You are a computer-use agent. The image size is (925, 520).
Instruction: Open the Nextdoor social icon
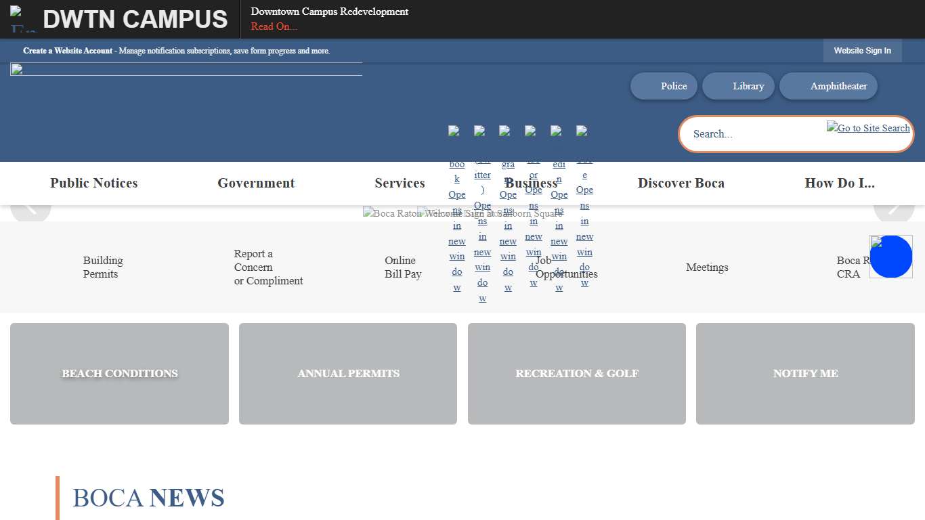531,131
